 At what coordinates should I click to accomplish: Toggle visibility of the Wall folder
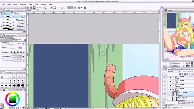pyautogui.click(x=164, y=81)
